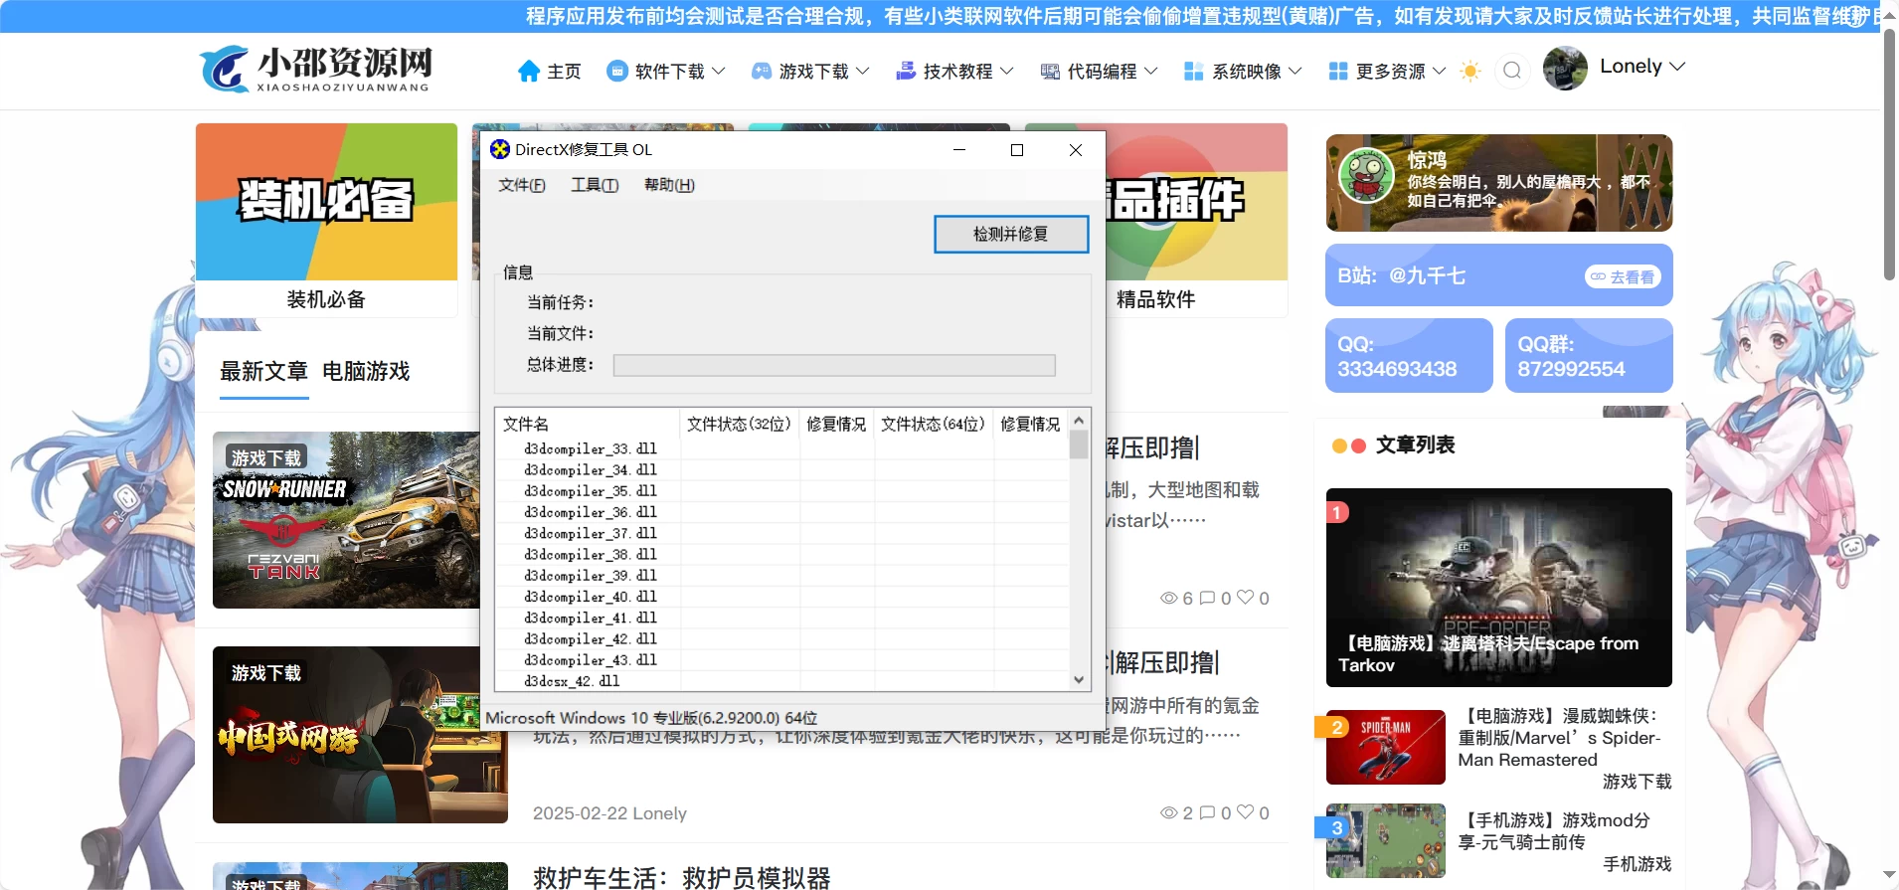Screen dimensions: 1899x890
Task: Expand the 系统映像 dropdown chevron
Action: [1295, 71]
